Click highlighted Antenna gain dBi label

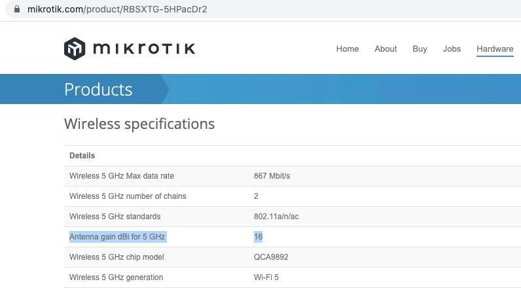pyautogui.click(x=117, y=237)
